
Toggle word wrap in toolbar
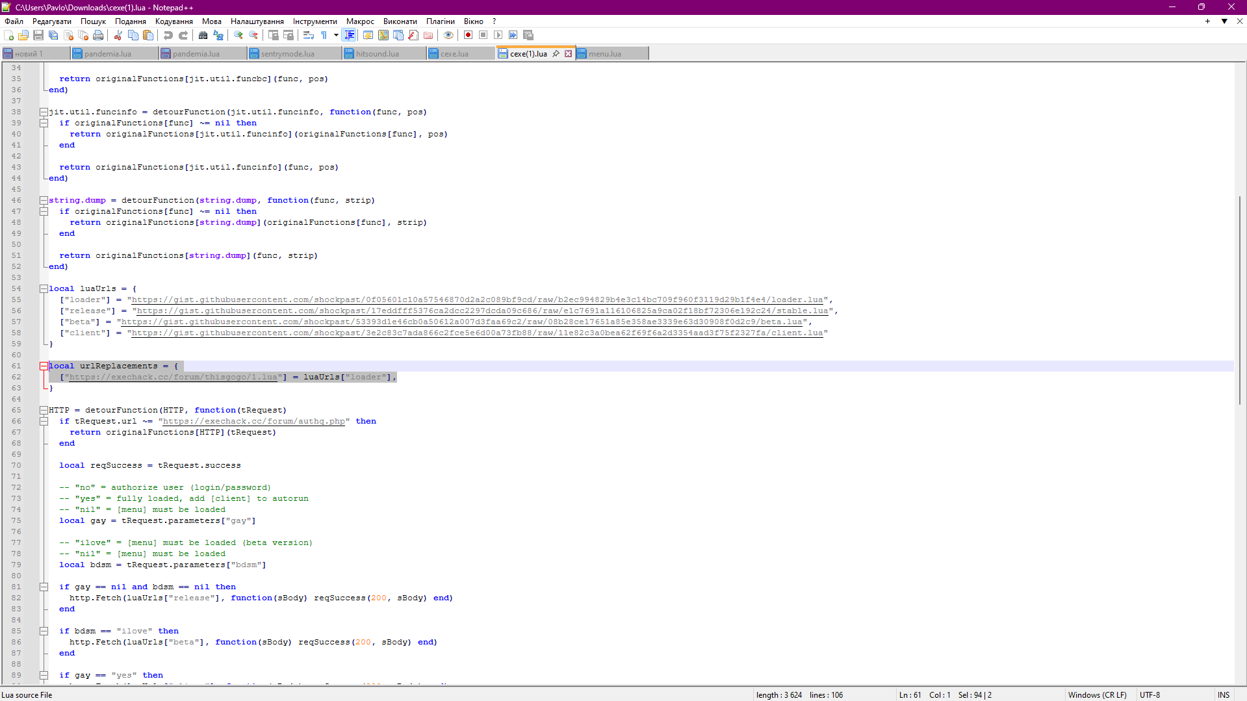click(x=309, y=35)
